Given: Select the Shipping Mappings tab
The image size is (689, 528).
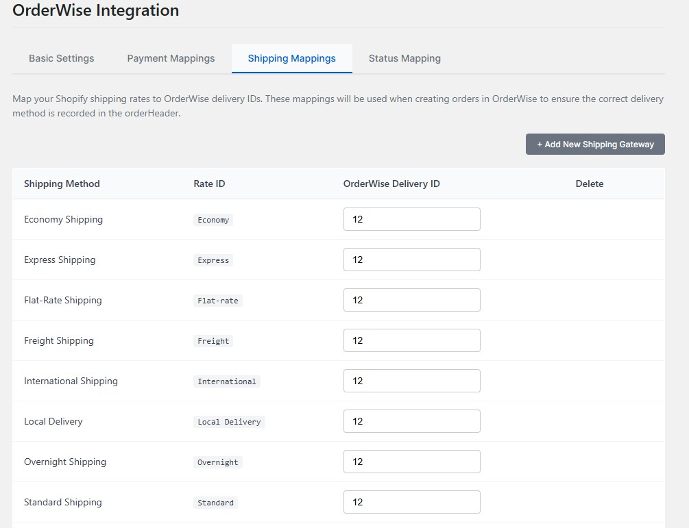Looking at the screenshot, I should 292,58.
